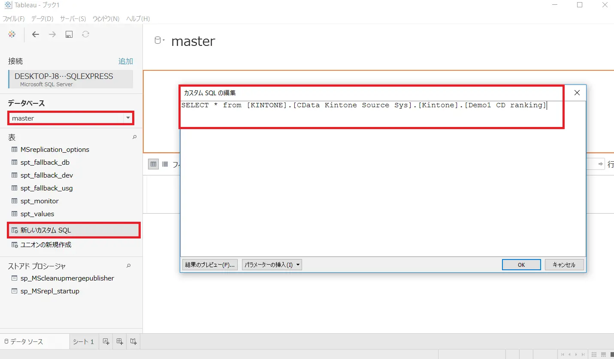Open ヘルプ(H) menu

(138, 19)
